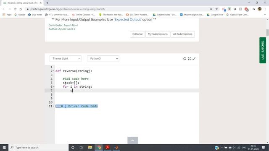This screenshot has height=151, width=269.
Task: Open the notification center icon
Action: click(264, 147)
